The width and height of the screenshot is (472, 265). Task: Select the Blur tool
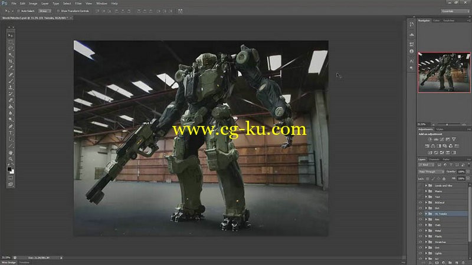11,113
